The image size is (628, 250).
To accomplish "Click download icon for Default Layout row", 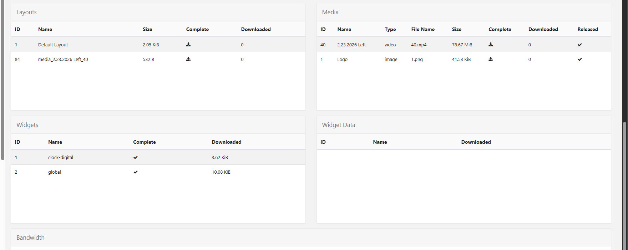I will point(188,45).
